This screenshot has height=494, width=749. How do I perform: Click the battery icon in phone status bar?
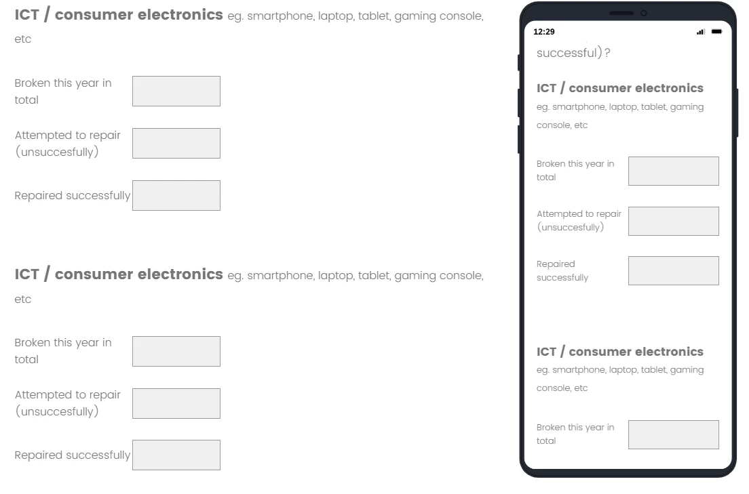point(716,31)
